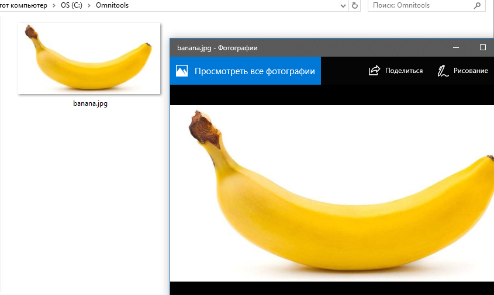Click the banana image in the Photos viewer
494x295 pixels.
pyautogui.click(x=332, y=193)
